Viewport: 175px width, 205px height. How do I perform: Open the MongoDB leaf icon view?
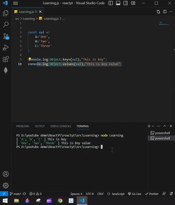[x=5, y=71]
